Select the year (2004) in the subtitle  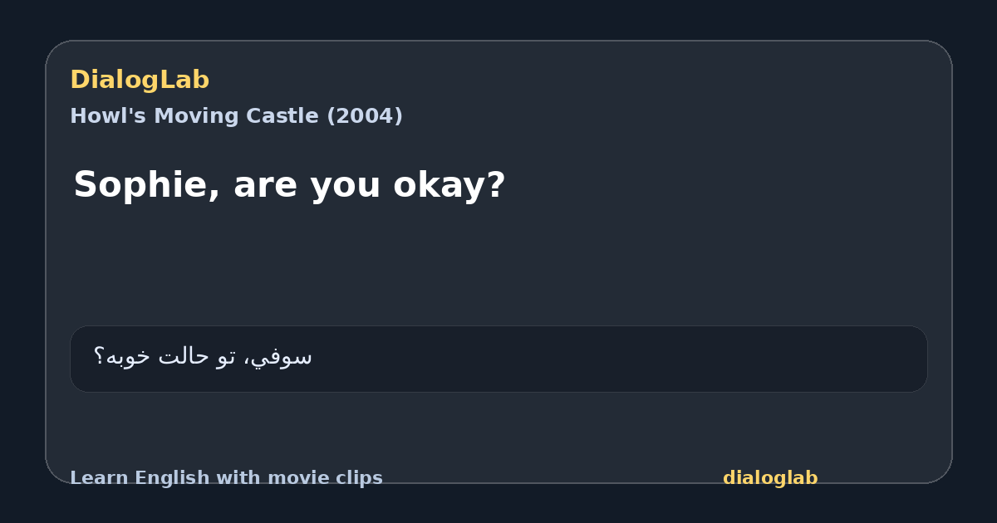pyautogui.click(x=364, y=116)
